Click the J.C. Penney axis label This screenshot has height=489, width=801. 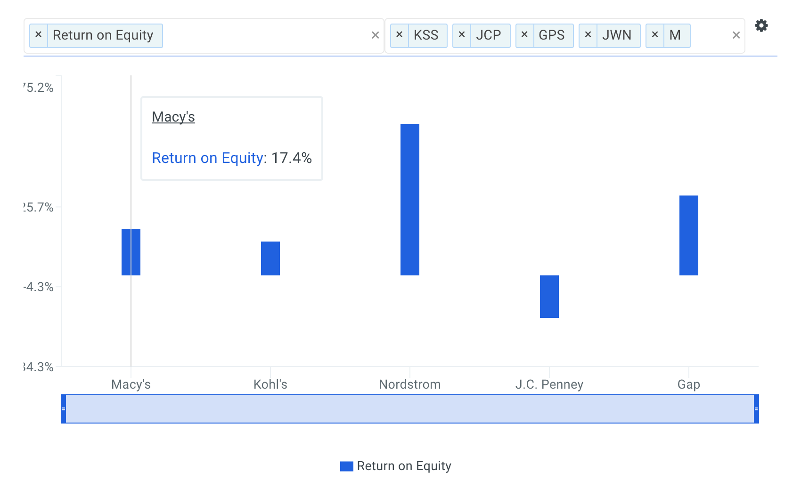[x=549, y=384]
